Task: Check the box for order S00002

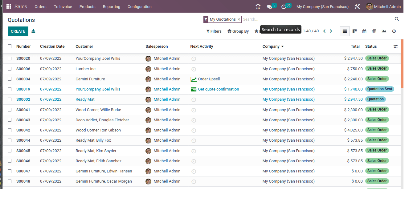Action: pyautogui.click(x=10, y=99)
